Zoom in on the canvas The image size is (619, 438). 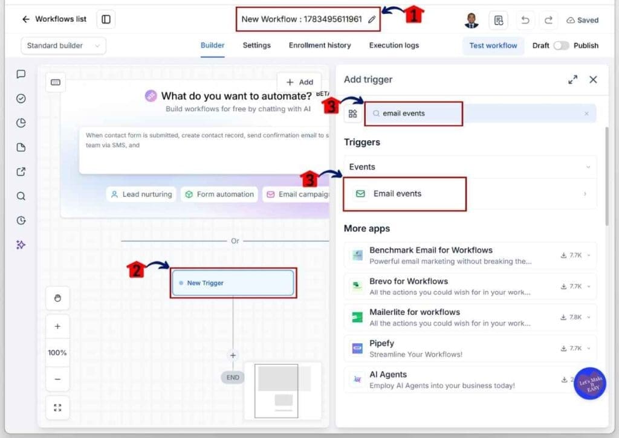57,327
